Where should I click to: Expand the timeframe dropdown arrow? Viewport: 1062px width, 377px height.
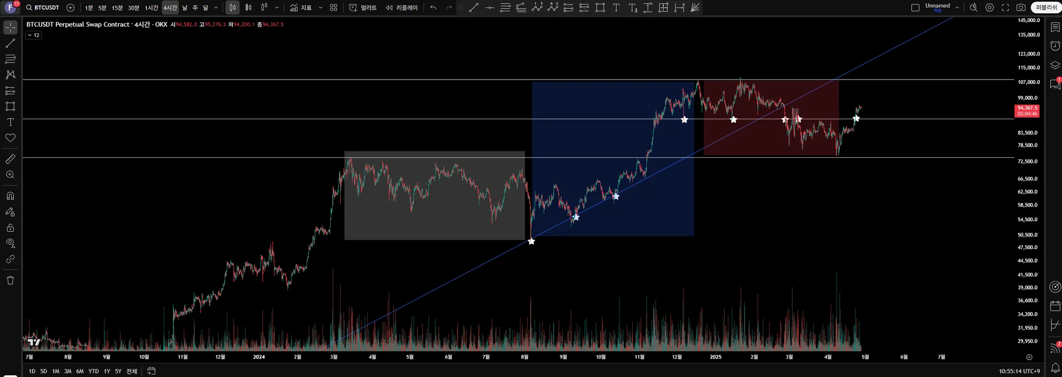click(216, 8)
